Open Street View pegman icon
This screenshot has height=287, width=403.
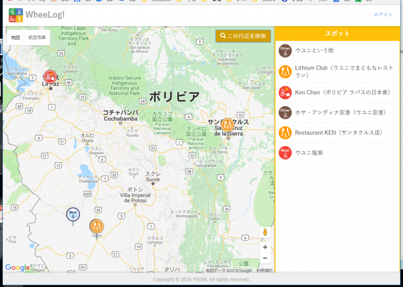265,232
